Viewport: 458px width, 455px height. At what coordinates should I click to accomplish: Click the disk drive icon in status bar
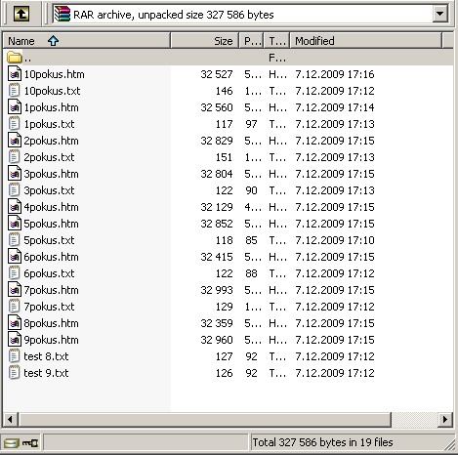tap(12, 443)
